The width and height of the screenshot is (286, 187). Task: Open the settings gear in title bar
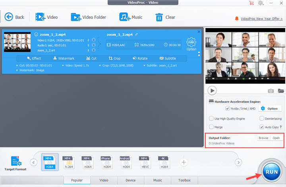click(261, 3)
